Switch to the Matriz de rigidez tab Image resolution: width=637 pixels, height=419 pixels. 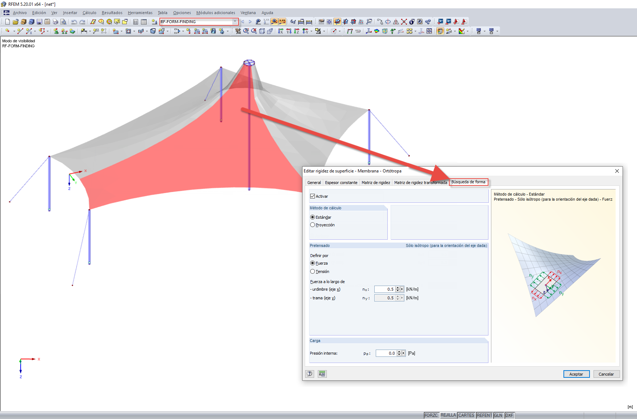pyautogui.click(x=376, y=183)
